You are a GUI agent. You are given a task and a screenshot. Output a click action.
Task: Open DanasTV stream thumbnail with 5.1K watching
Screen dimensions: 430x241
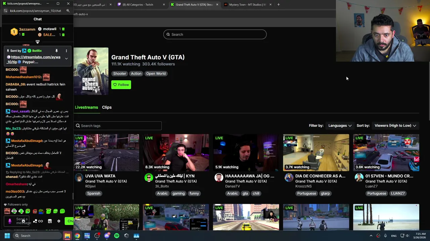246,153
